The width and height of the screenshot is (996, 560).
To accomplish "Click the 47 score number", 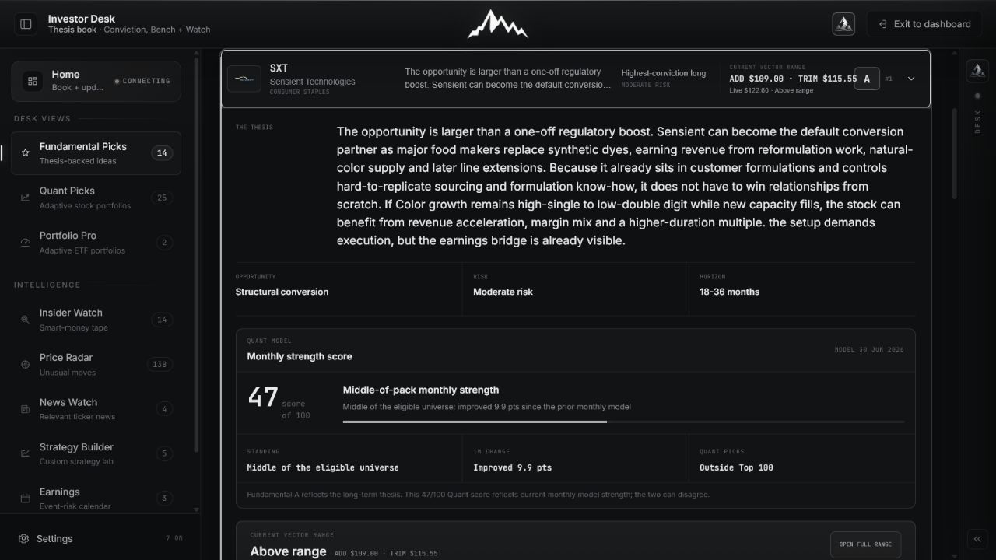I will [263, 397].
